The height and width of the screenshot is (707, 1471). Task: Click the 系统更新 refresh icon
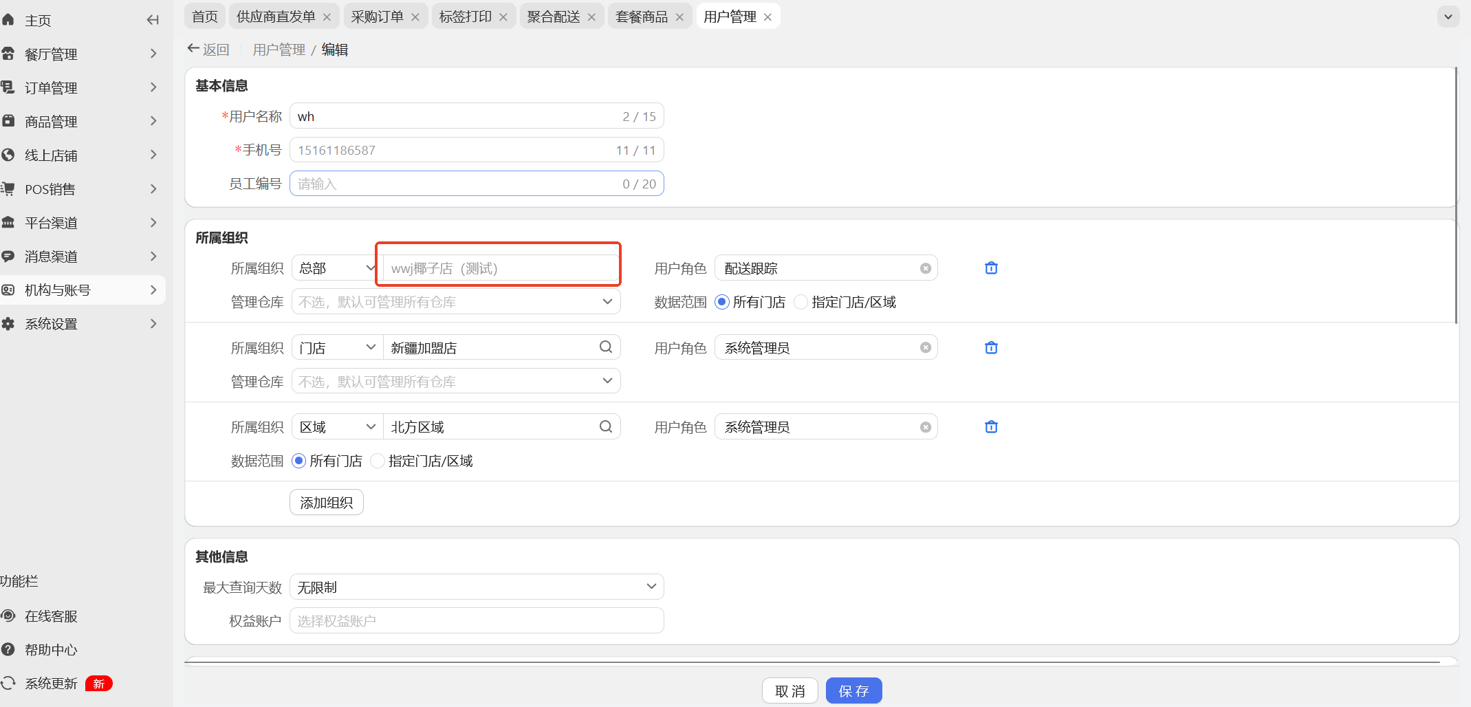8,683
